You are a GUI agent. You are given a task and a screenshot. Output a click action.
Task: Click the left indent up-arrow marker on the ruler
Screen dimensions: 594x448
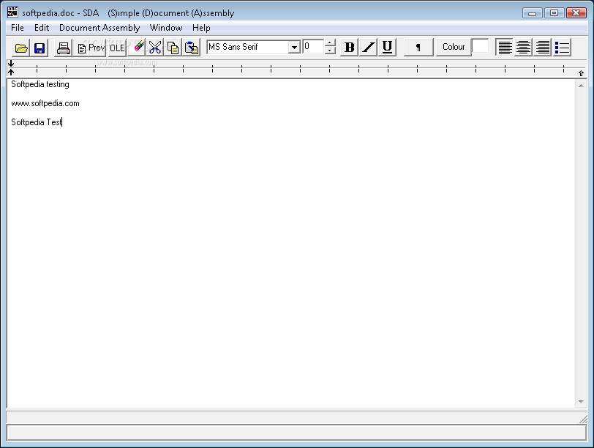pyautogui.click(x=11, y=72)
